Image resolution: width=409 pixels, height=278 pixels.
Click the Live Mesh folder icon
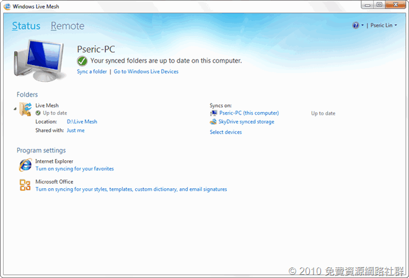[x=25, y=109]
